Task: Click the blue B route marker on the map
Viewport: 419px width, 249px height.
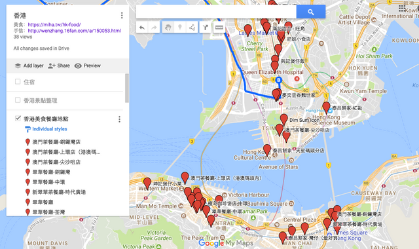Action: [x=279, y=80]
